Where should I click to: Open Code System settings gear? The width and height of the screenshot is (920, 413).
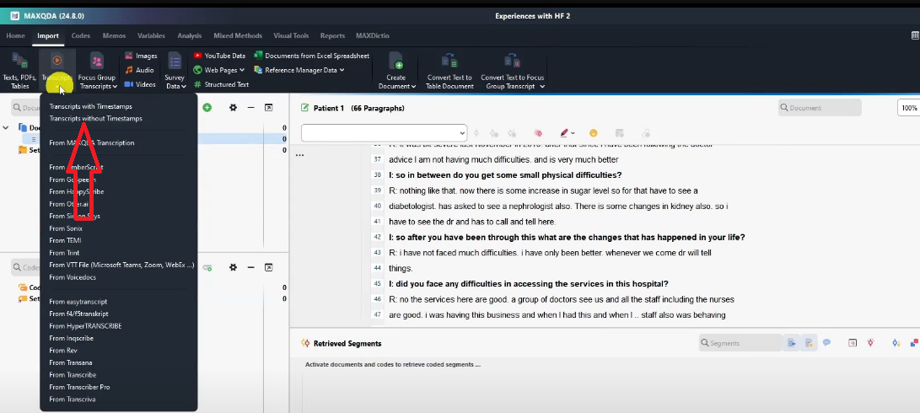(233, 267)
